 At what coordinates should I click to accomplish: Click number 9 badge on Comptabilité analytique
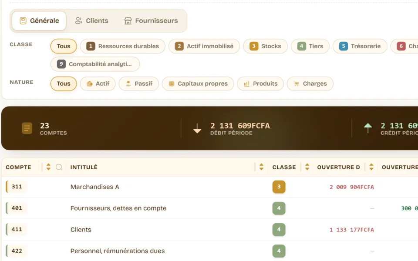tap(61, 64)
